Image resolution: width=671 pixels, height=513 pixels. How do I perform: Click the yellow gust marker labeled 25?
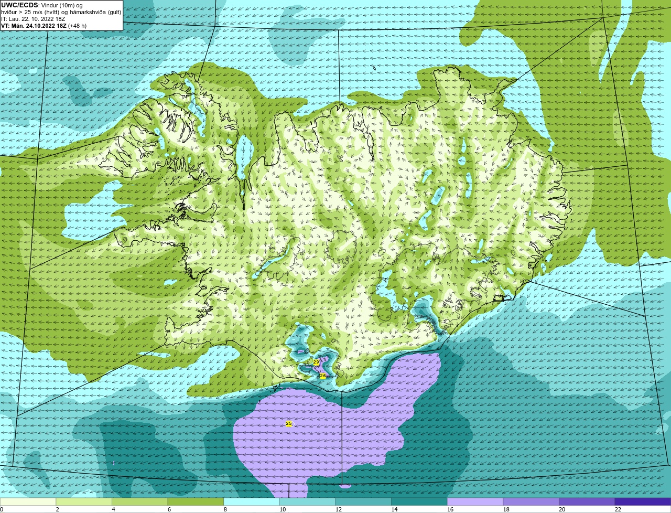[289, 423]
